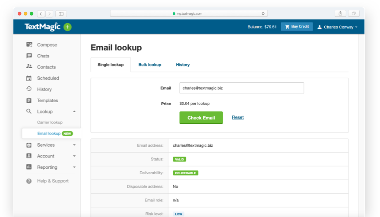Toggle the Safari sidebar button

61,14
